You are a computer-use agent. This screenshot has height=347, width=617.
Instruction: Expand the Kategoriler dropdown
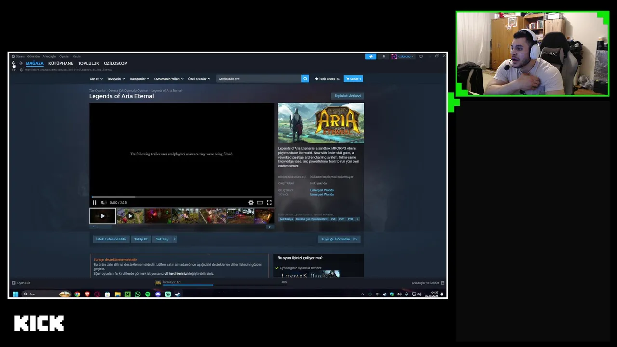[x=140, y=79]
